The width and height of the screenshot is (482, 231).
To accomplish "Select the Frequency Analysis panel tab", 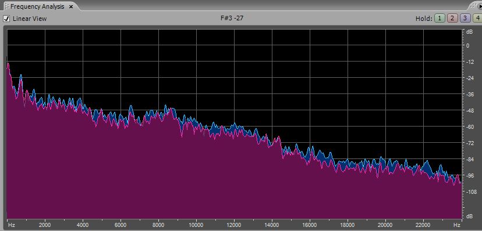I will (37, 6).
